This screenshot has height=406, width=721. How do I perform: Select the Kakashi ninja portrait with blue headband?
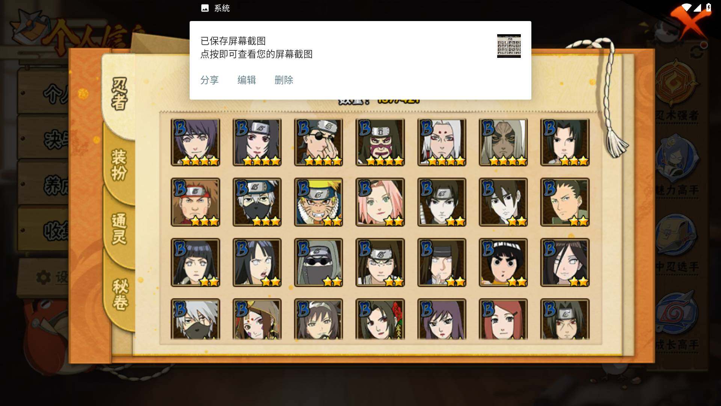click(257, 202)
